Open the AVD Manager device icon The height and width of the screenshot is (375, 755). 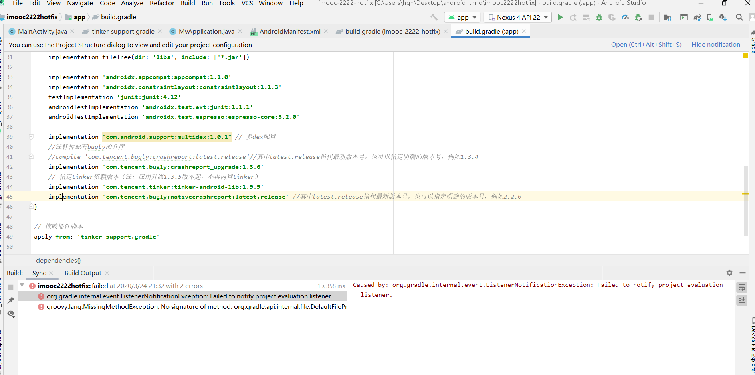[710, 17]
